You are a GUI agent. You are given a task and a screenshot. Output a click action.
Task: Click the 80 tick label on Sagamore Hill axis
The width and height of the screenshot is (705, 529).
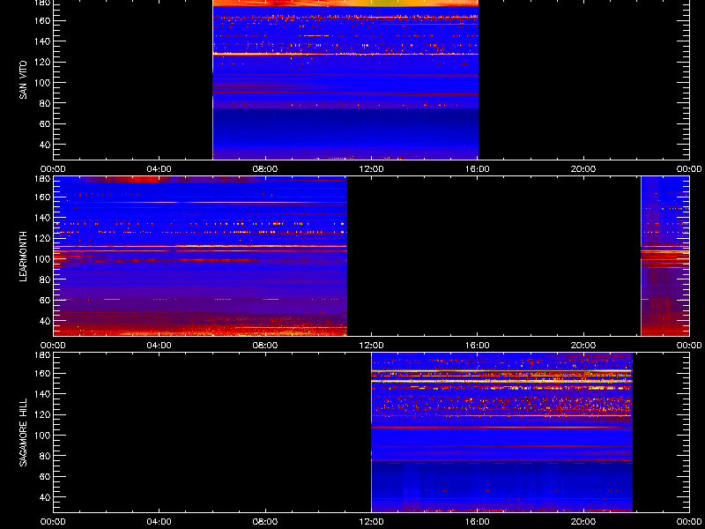click(x=46, y=456)
